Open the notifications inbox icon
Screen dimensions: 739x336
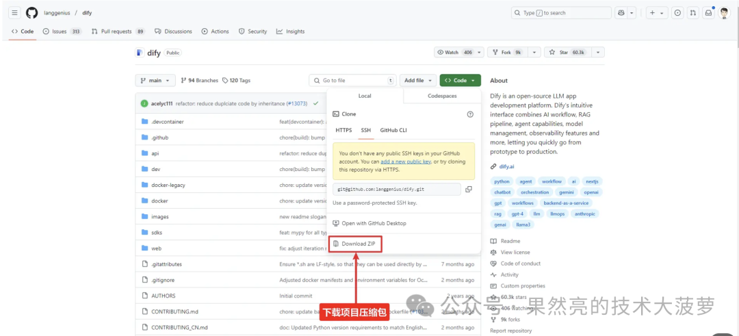coord(708,13)
